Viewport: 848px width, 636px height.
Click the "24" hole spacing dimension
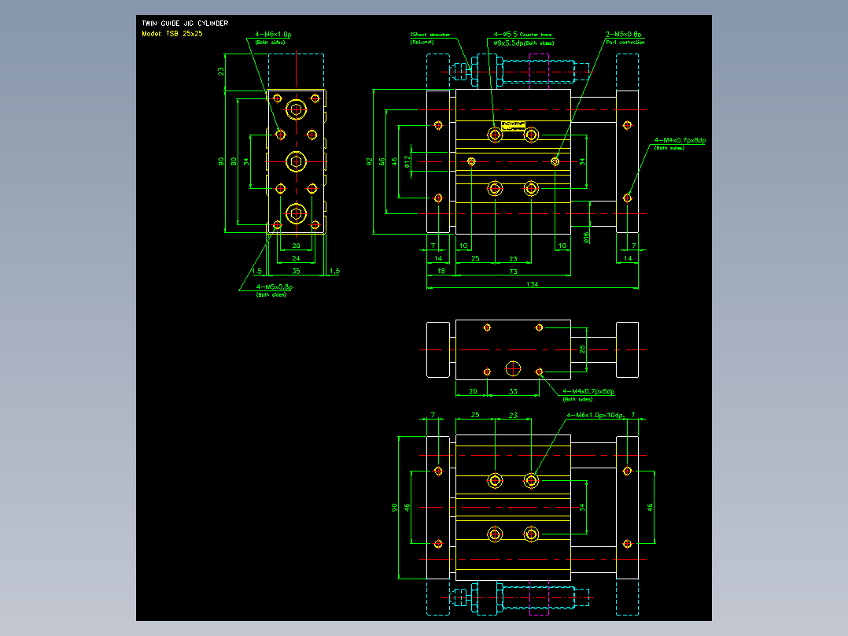[x=296, y=259]
